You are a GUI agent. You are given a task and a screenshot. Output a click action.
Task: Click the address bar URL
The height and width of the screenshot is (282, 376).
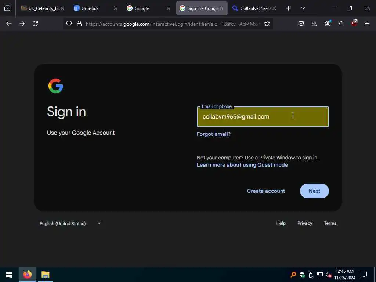click(173, 24)
